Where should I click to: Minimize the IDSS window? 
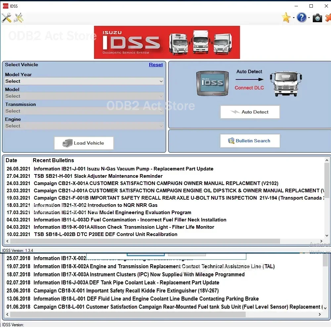click(296, 6)
